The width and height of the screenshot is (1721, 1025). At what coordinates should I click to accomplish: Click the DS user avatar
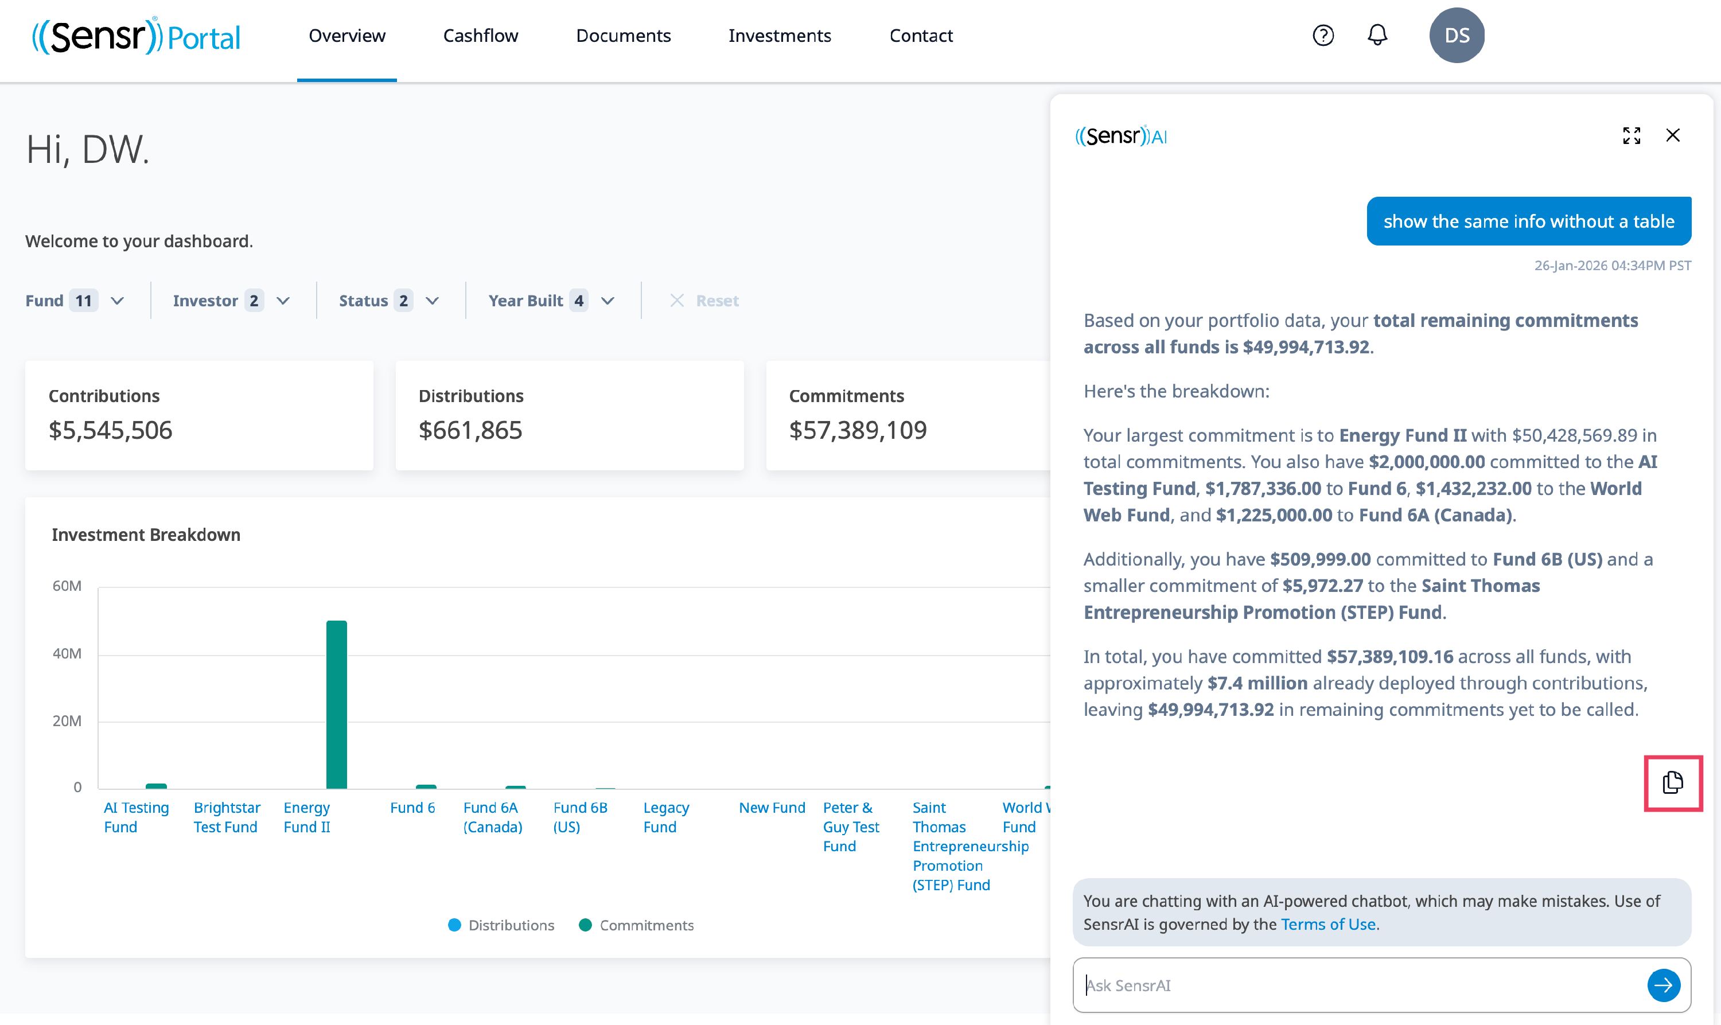(x=1456, y=35)
